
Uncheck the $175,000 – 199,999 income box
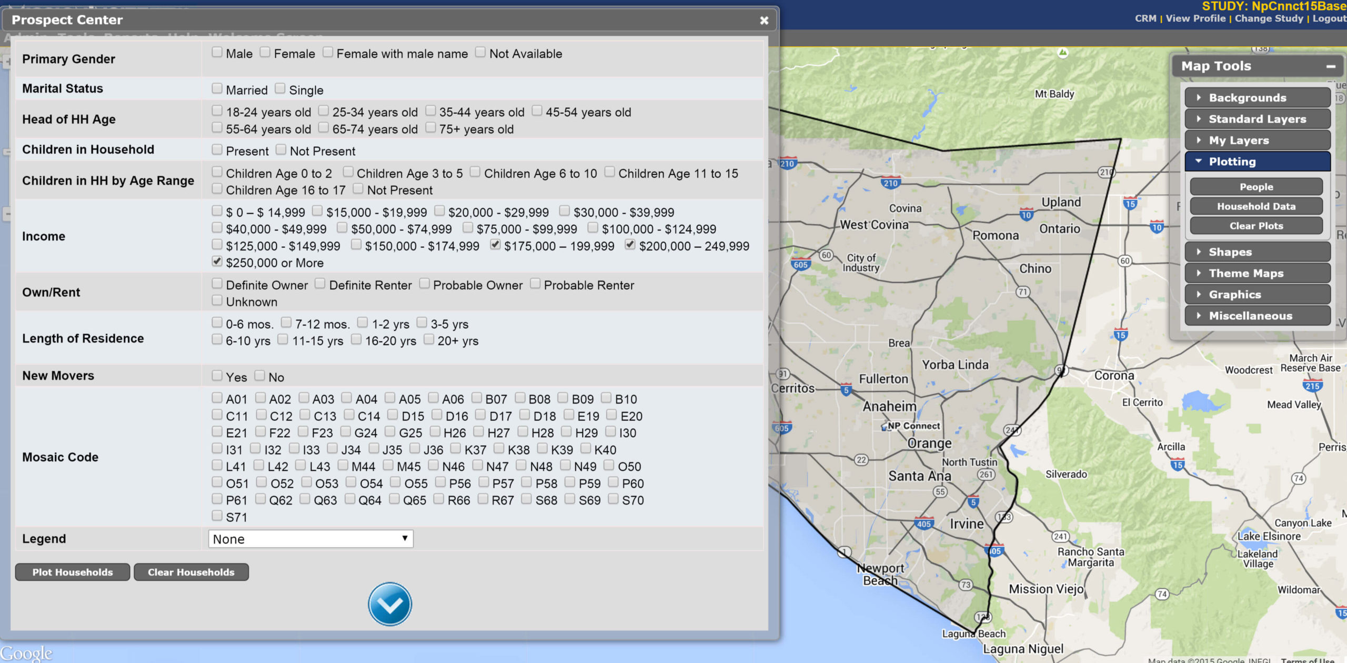(495, 244)
